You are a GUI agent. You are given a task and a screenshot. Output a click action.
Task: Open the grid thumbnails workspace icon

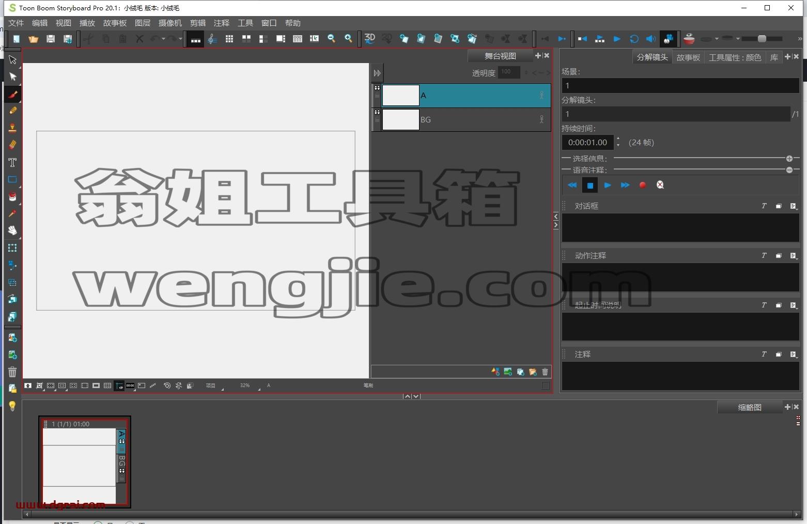pyautogui.click(x=229, y=39)
